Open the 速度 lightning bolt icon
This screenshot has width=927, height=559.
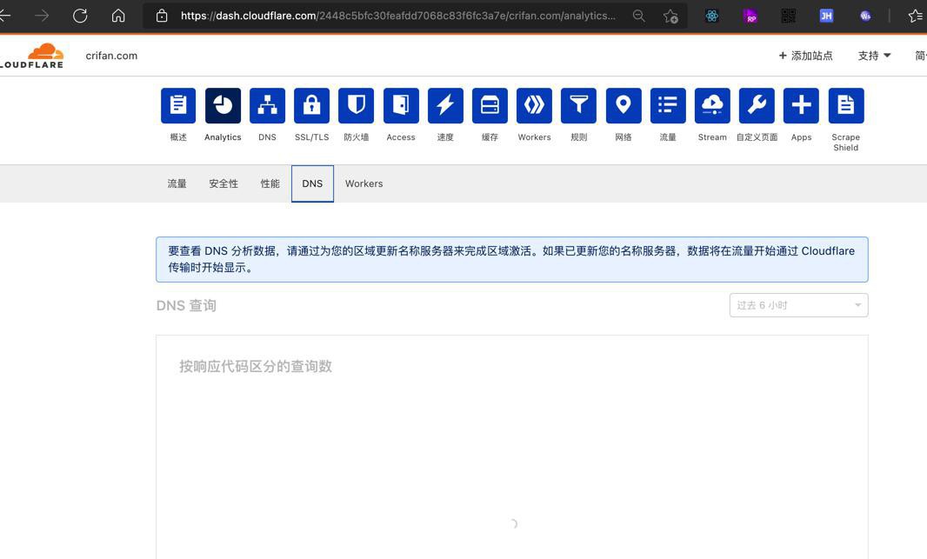pos(445,105)
